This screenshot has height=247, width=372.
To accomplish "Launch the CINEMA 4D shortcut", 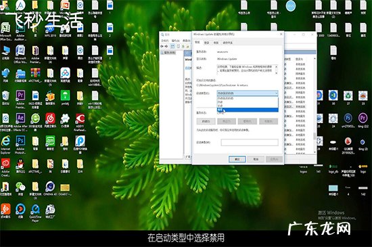I will (50, 187).
